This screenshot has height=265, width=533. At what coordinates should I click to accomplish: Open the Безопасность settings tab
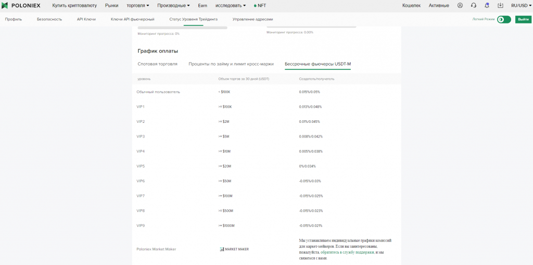[49, 19]
